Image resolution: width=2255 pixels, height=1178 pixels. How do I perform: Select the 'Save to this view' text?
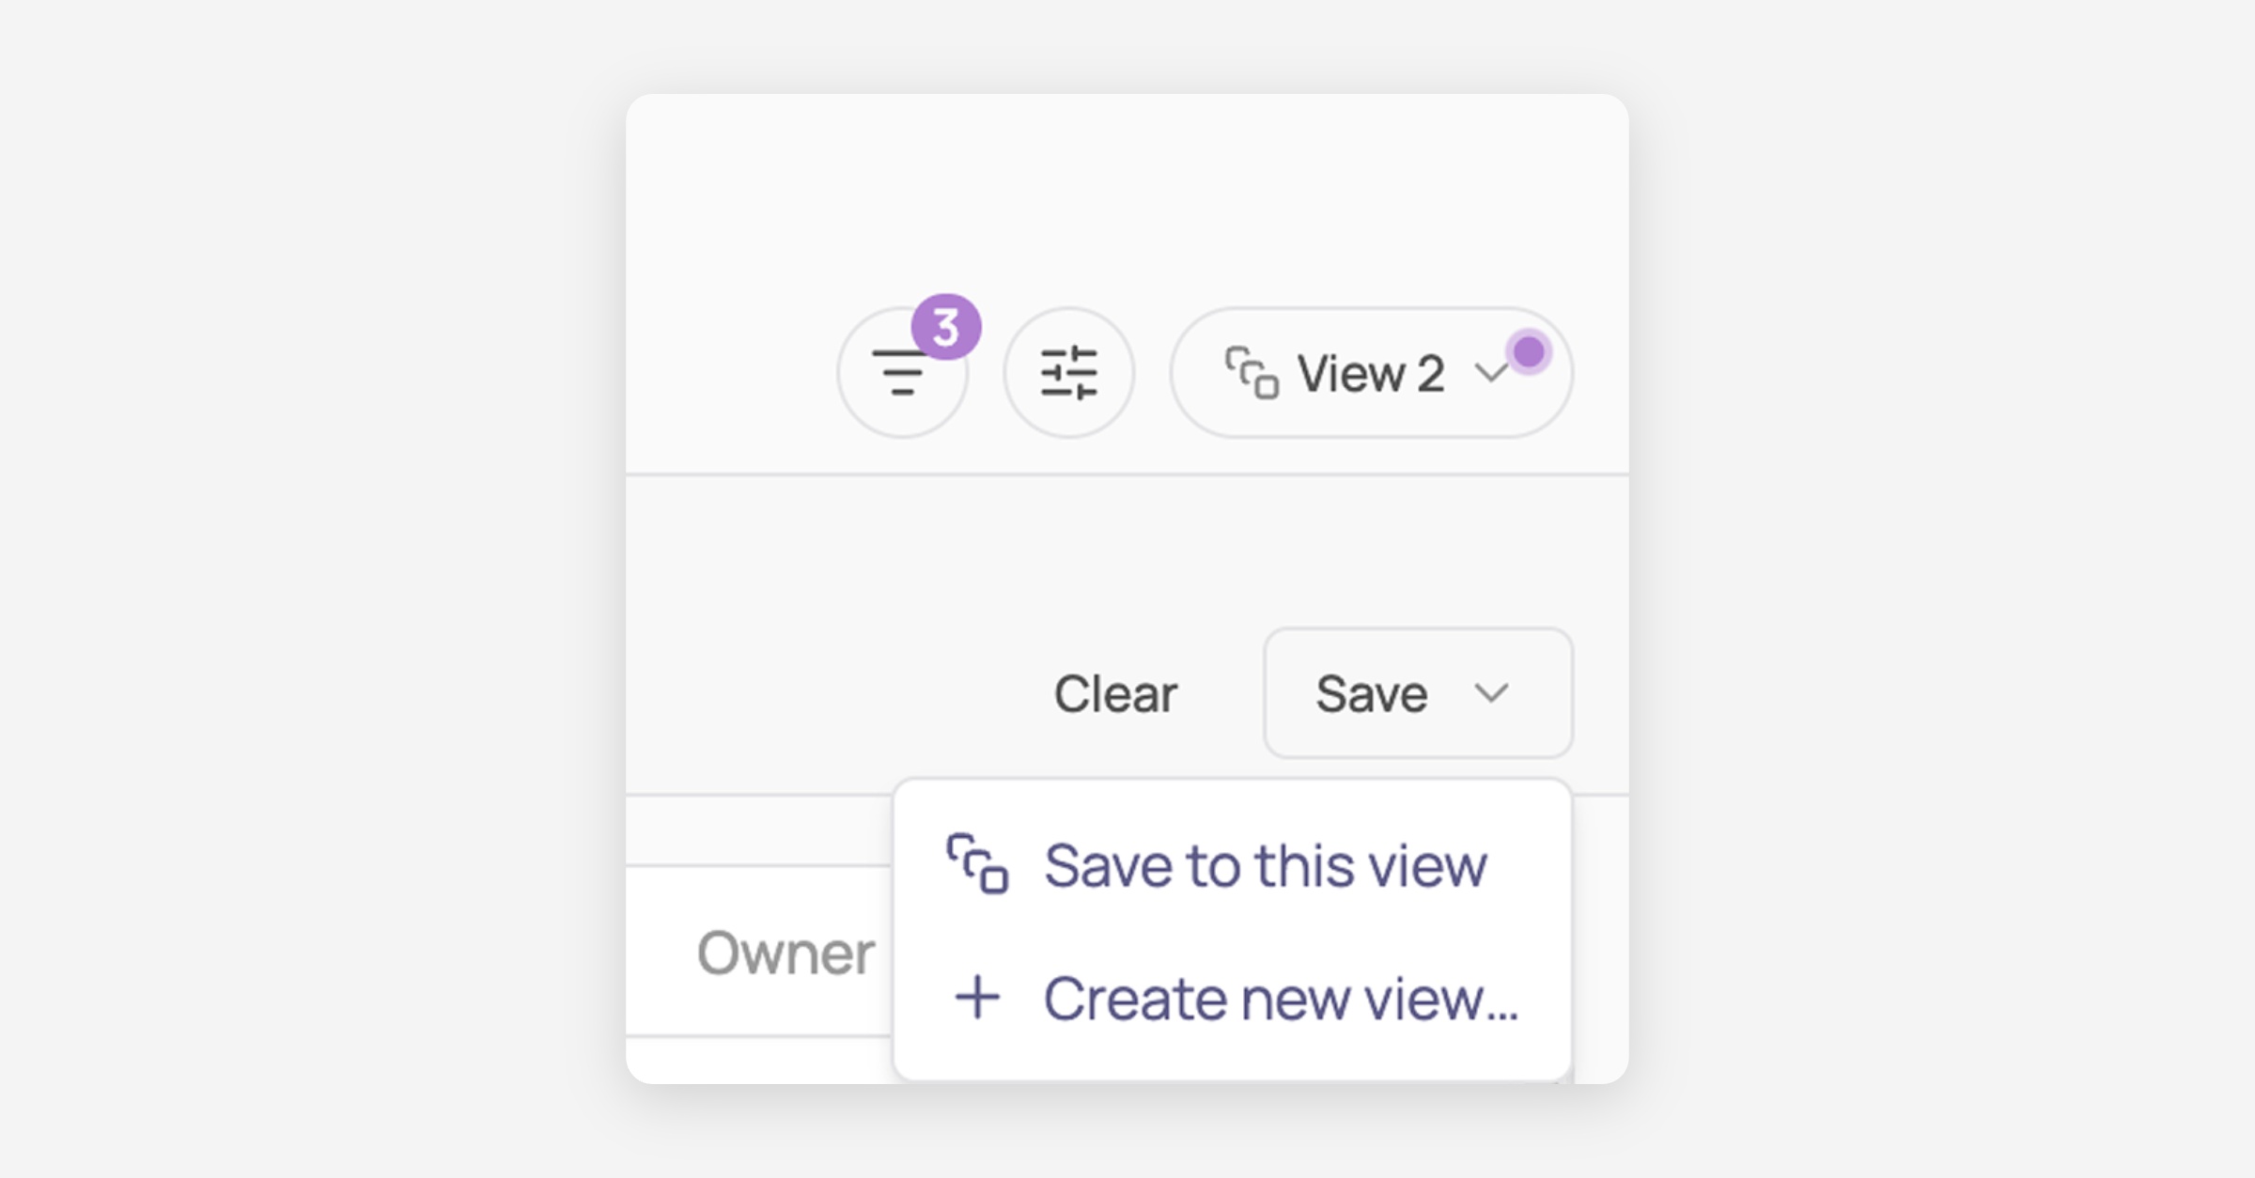1266,865
